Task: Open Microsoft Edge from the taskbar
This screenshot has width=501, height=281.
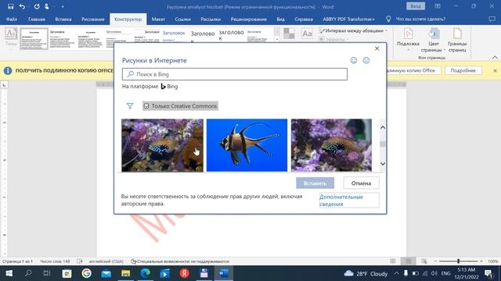Action: pyautogui.click(x=146, y=273)
